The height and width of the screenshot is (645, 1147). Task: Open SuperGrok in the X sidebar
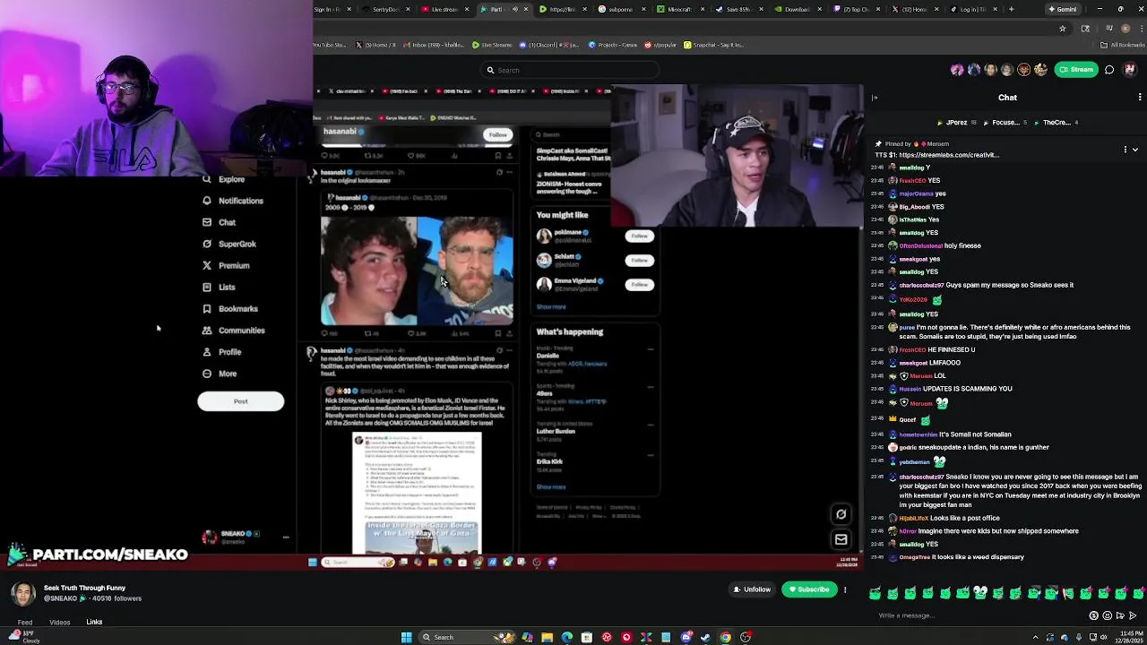229,244
